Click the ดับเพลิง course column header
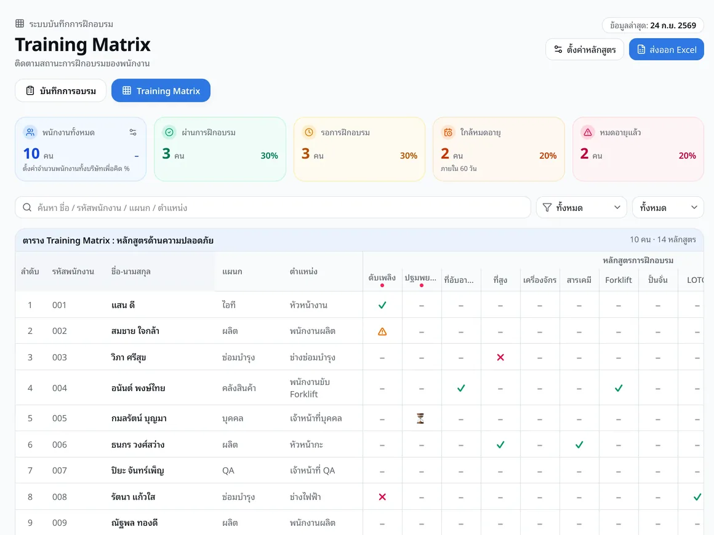The image size is (714, 535). 382,278
